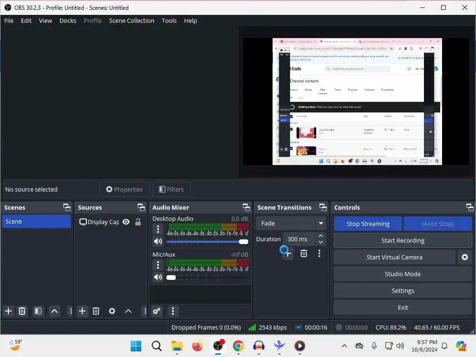The width and height of the screenshot is (476, 357).
Task: Add a new source with plus icon
Action: (82, 311)
